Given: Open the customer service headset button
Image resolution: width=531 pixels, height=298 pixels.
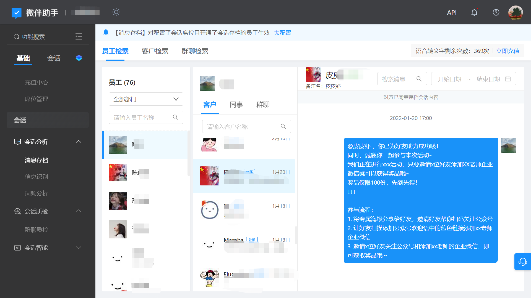Looking at the screenshot, I should pos(522,262).
